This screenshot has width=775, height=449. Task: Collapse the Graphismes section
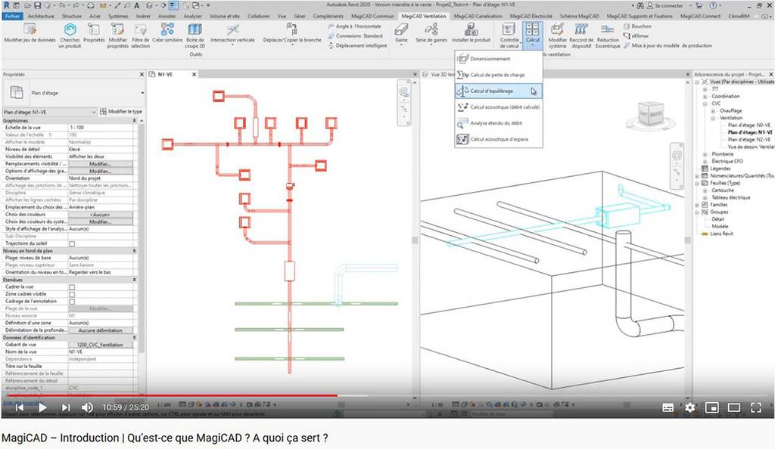coord(135,120)
